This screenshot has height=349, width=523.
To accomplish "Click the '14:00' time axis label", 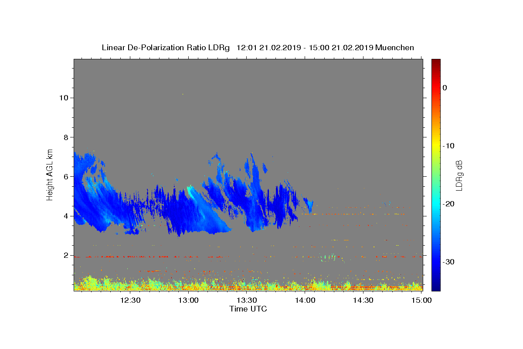I will tap(305, 300).
